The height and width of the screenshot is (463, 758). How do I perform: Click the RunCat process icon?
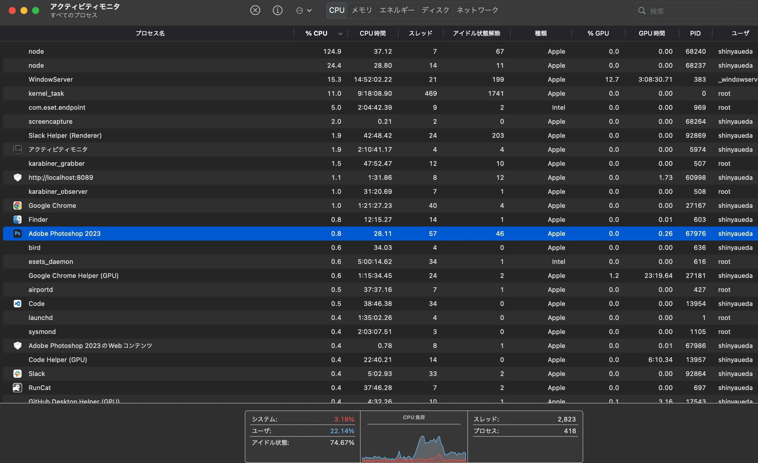18,388
